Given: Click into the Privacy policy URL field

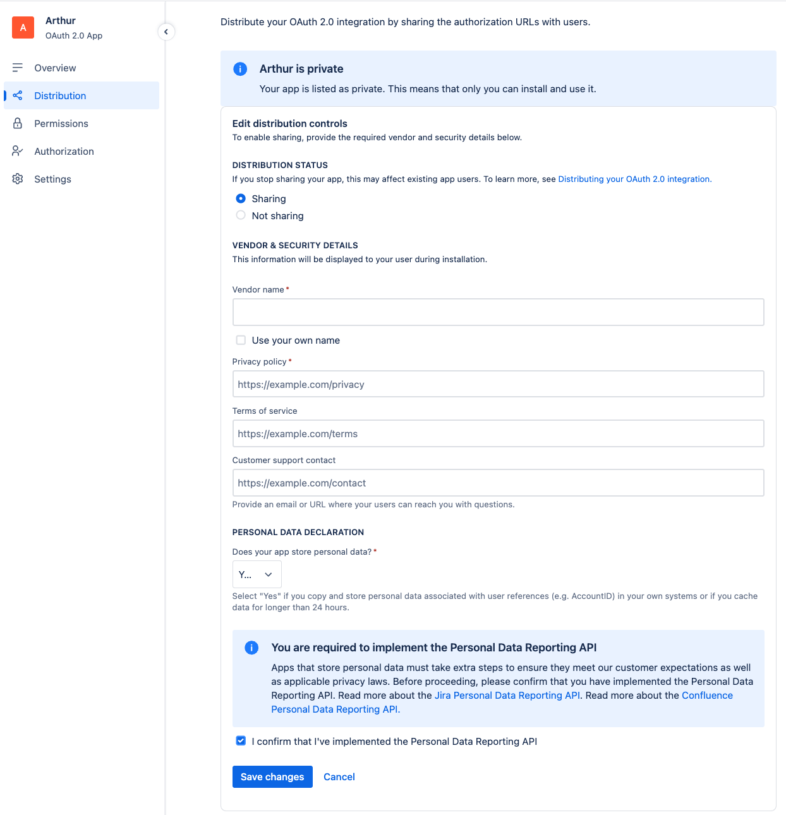Looking at the screenshot, I should click(498, 384).
